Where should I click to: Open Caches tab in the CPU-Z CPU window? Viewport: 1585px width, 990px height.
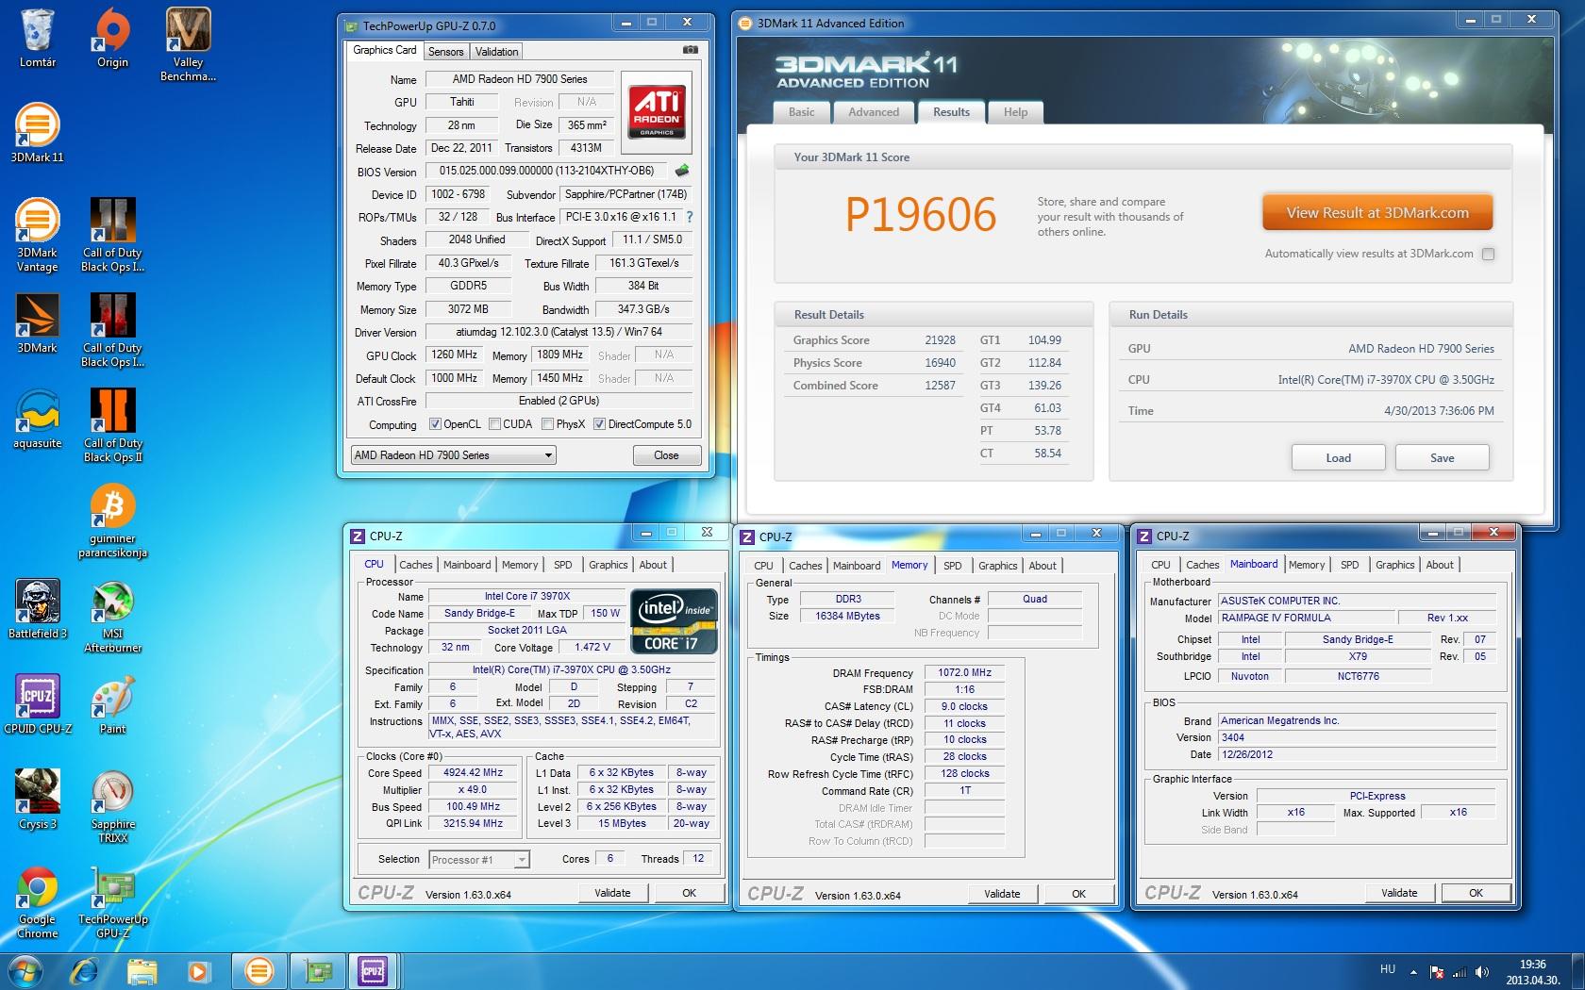point(415,565)
